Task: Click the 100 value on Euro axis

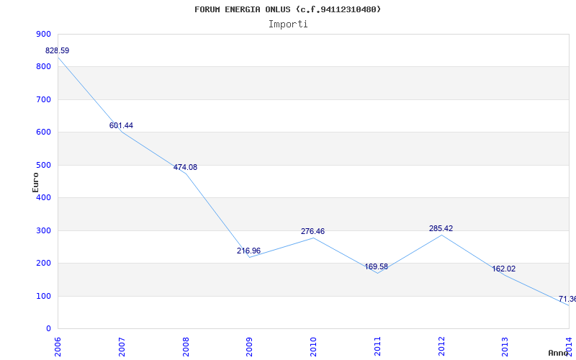Action: (x=43, y=296)
